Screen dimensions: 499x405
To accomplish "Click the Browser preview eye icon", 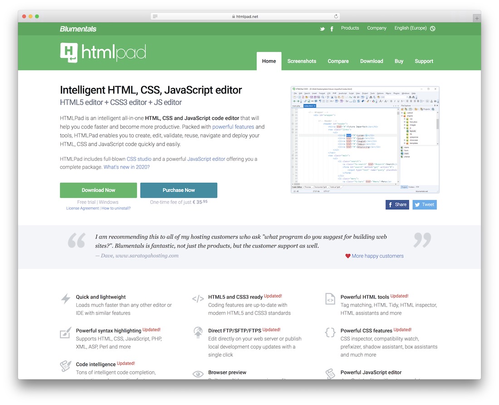I will coord(198,374).
